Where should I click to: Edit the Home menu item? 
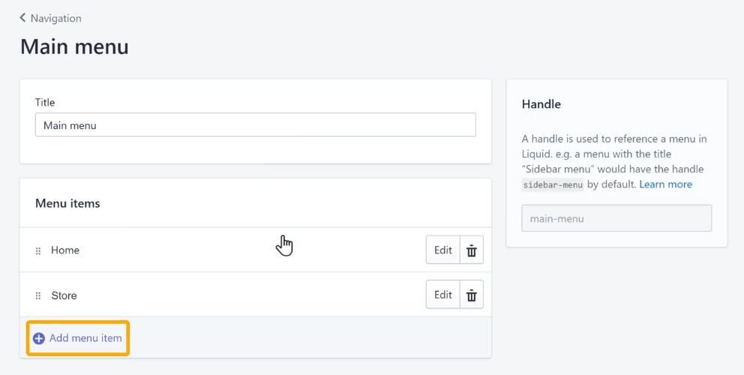pyautogui.click(x=443, y=250)
